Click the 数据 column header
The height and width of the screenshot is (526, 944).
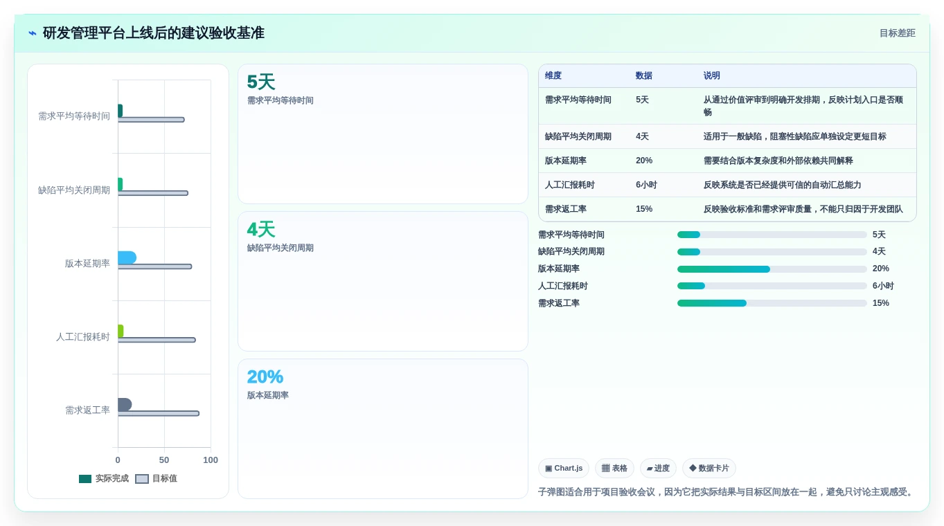coord(644,76)
